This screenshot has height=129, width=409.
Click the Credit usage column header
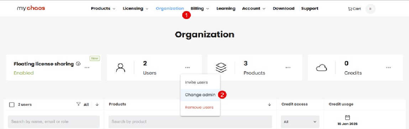coord(341,104)
